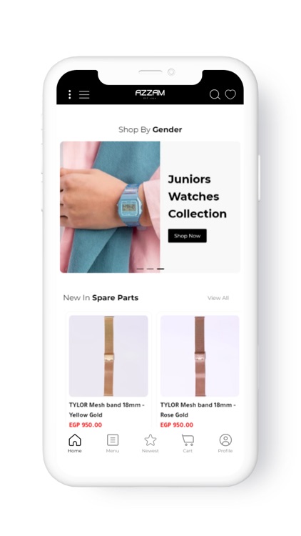Open the three-dot vertical options icon
Viewport: 301px width, 536px height.
tap(70, 94)
